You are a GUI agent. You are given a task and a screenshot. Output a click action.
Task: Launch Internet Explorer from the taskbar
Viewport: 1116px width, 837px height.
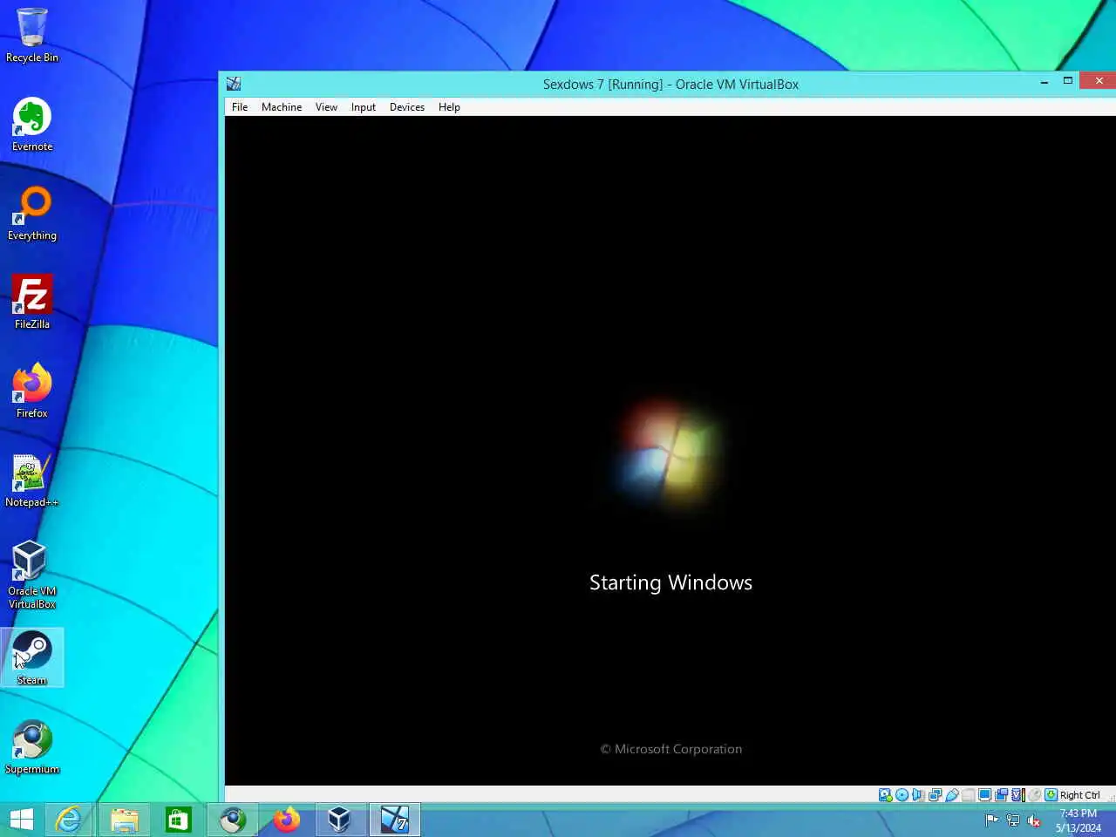pos(69,820)
